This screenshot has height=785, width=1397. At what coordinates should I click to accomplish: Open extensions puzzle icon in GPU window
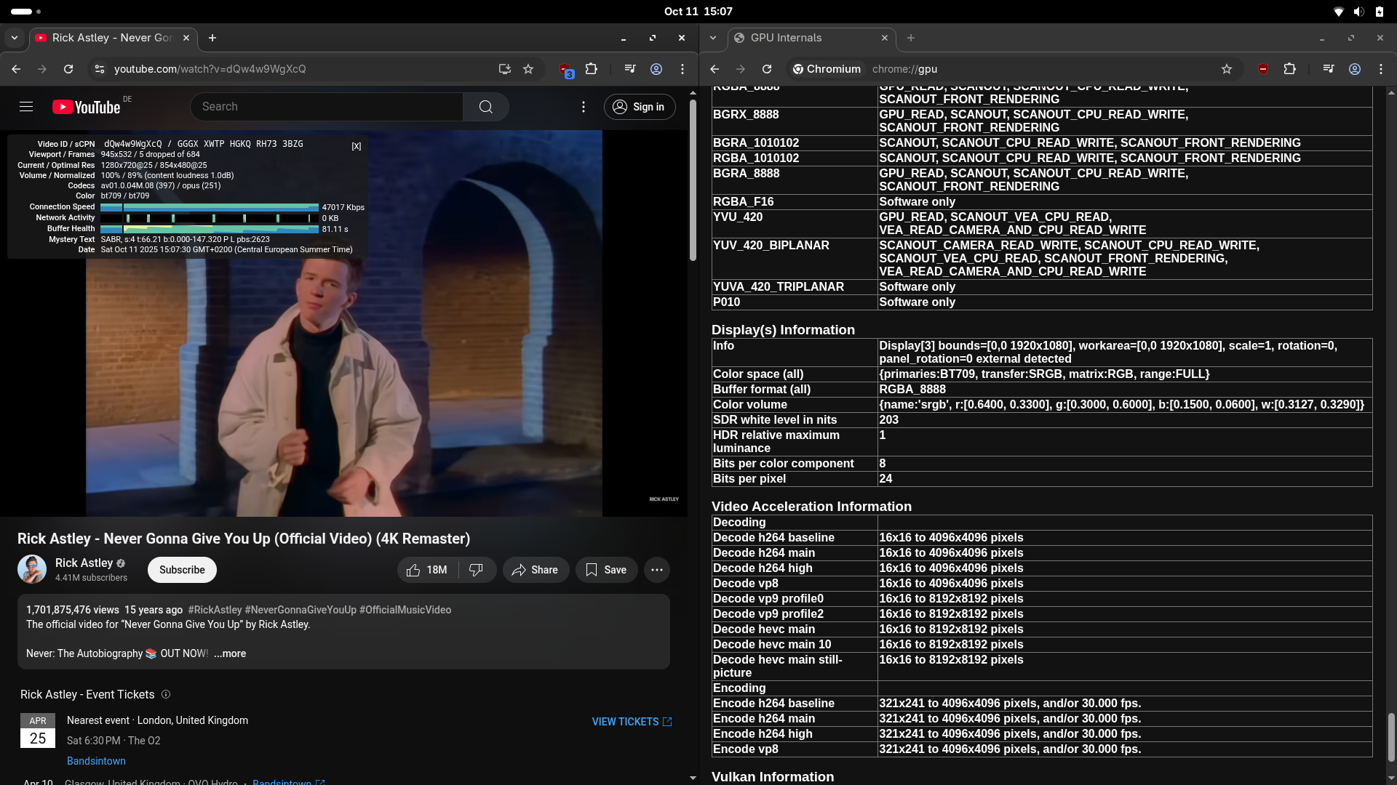[1289, 69]
